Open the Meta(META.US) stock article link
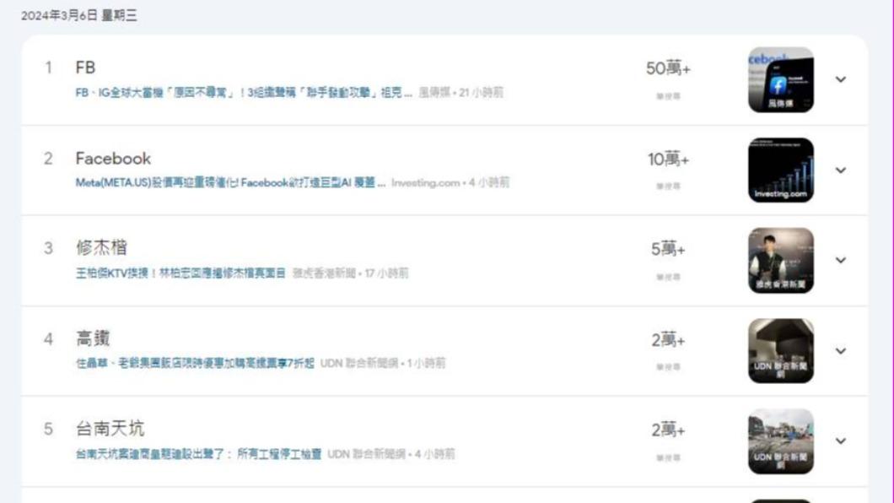The width and height of the screenshot is (894, 503). (x=230, y=182)
